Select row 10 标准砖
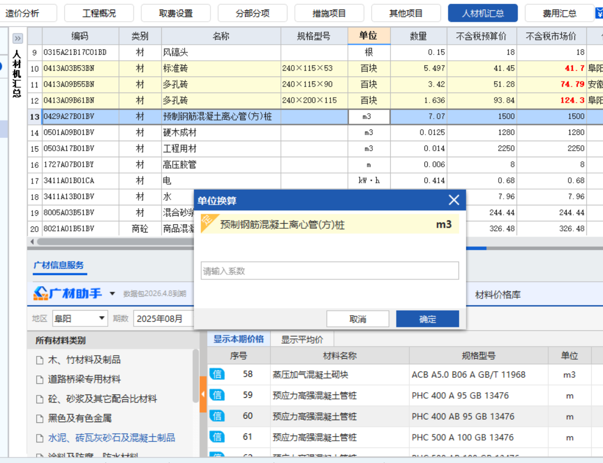The height and width of the screenshot is (463, 603). click(315, 69)
